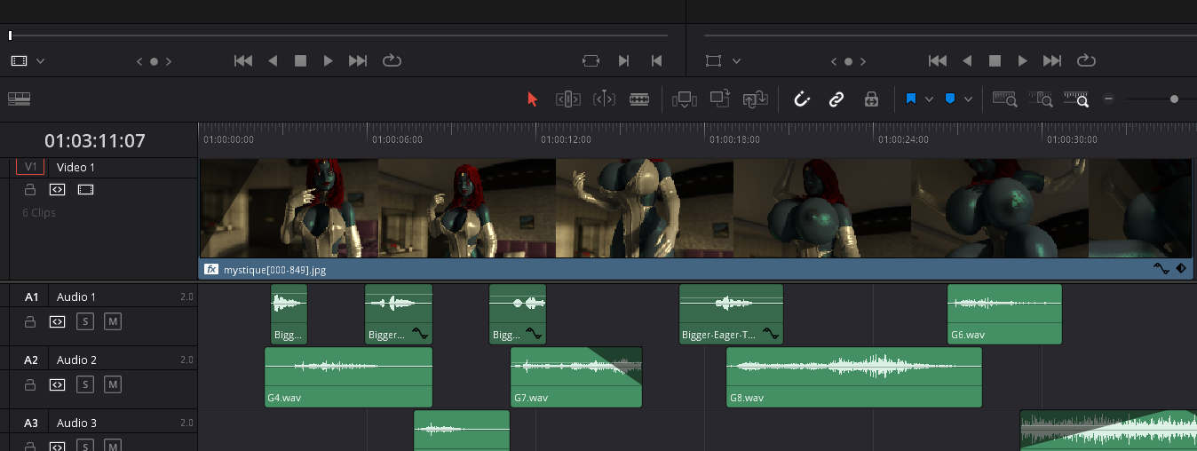Lock the Audio 1 track
The width and height of the screenshot is (1197, 451).
(30, 321)
